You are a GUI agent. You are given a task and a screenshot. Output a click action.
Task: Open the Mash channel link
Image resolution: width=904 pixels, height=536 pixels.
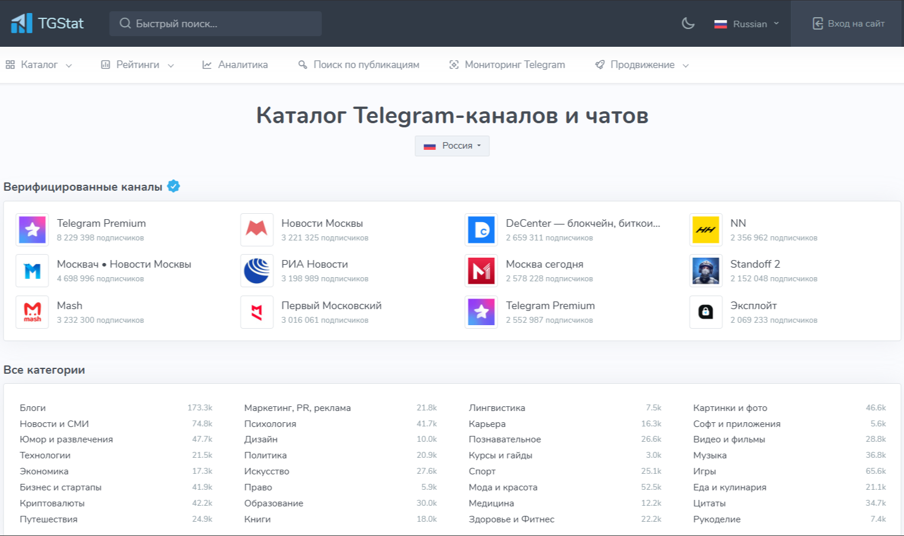[x=69, y=306]
